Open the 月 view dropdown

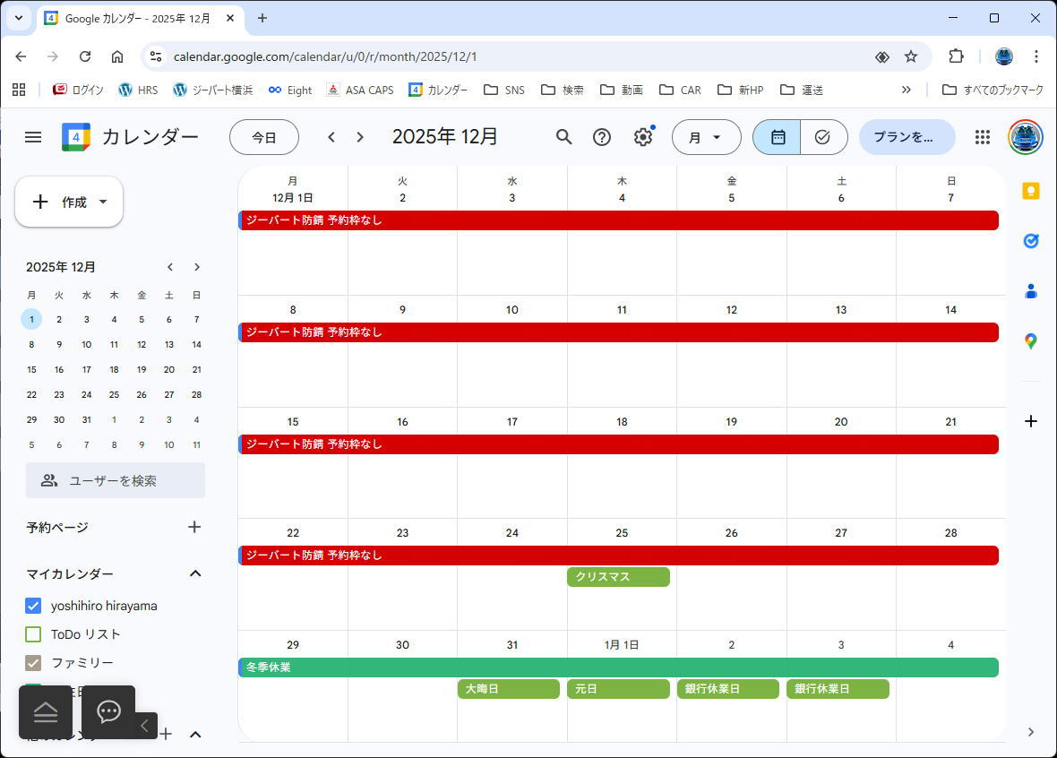pyautogui.click(x=706, y=137)
